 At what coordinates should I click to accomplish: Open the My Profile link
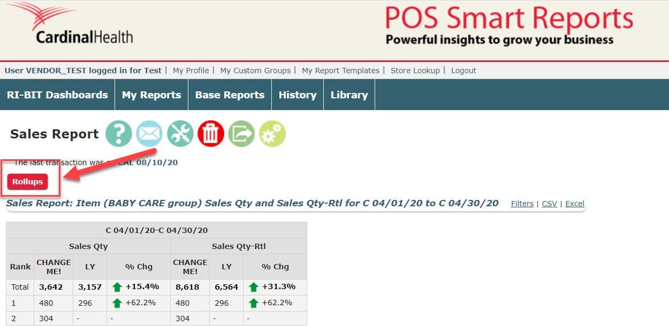tap(191, 71)
